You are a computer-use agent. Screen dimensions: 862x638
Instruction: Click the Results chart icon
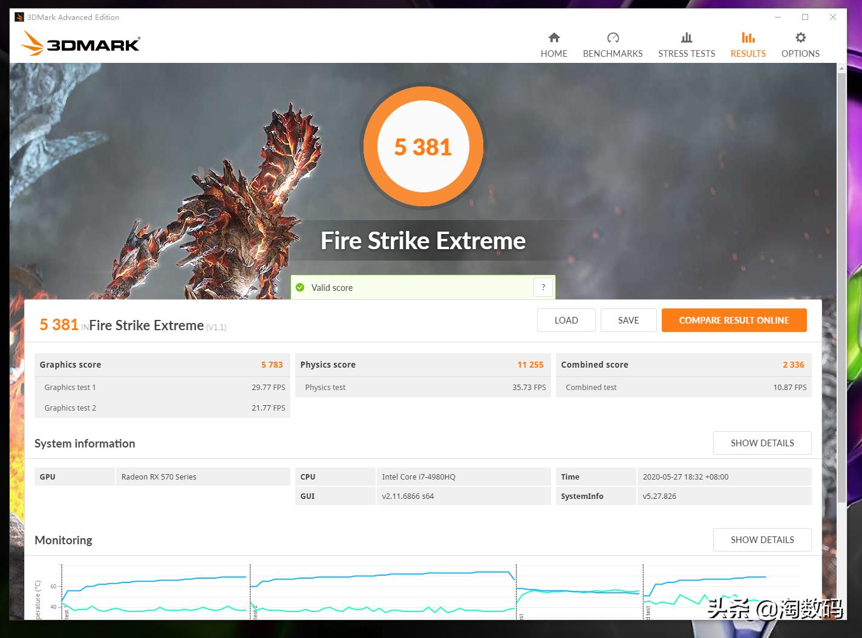tap(748, 37)
